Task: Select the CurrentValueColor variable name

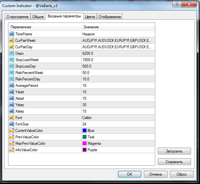Action: click(29, 131)
